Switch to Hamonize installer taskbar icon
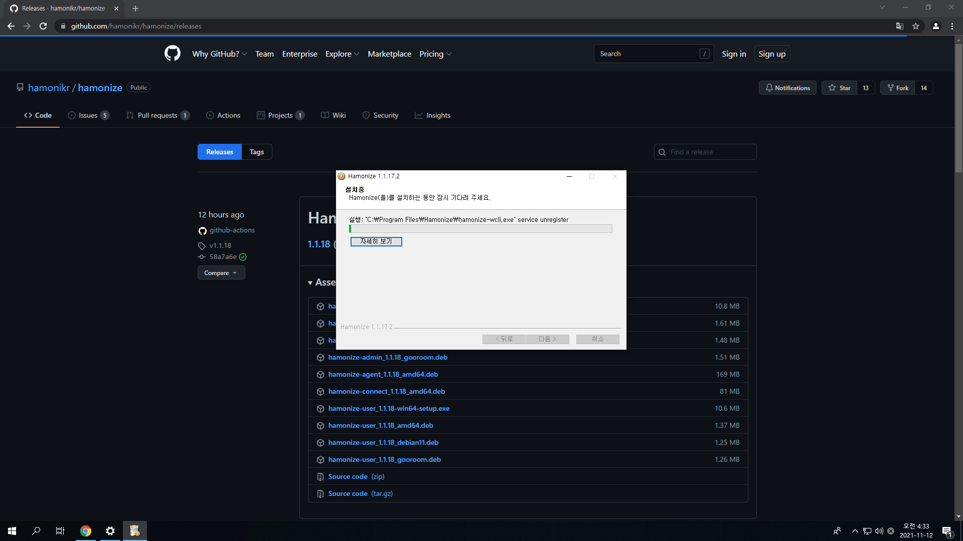The height and width of the screenshot is (541, 963). click(x=134, y=531)
